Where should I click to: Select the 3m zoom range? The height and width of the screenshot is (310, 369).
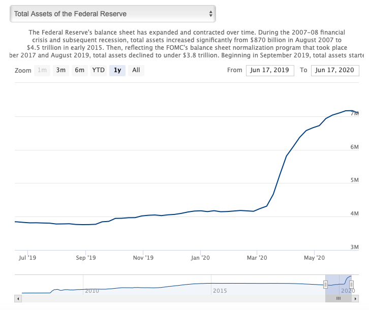coord(60,70)
